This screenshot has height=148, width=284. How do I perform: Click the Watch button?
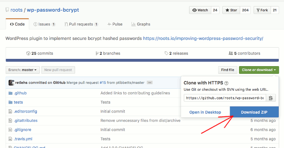pyautogui.click(x=200, y=10)
